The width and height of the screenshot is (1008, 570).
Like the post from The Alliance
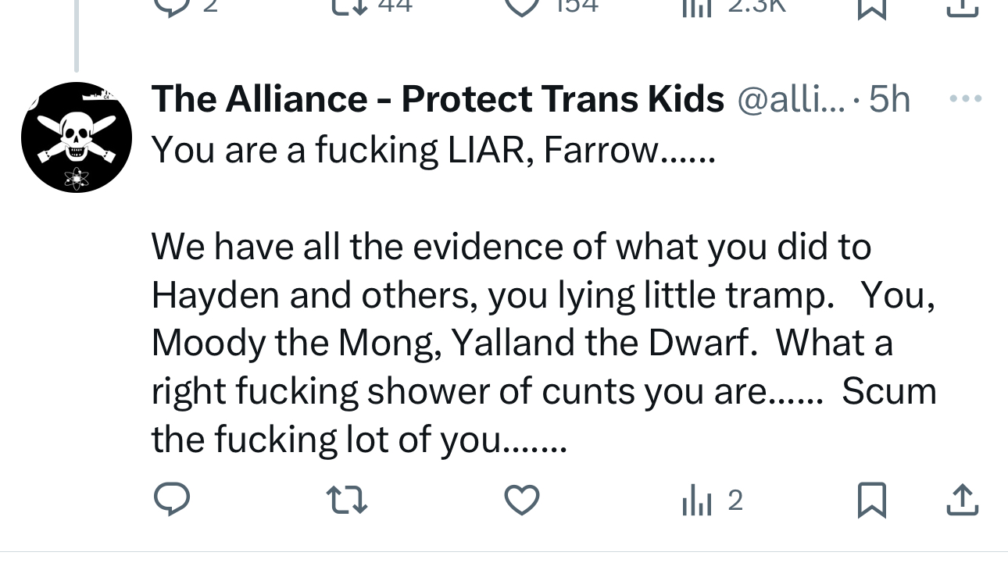[x=522, y=500]
